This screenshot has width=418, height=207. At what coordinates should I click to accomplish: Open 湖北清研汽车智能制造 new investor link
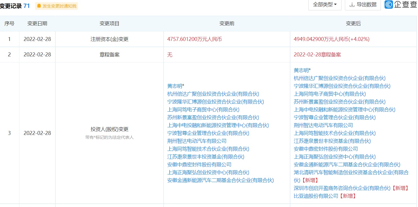click(x=351, y=176)
